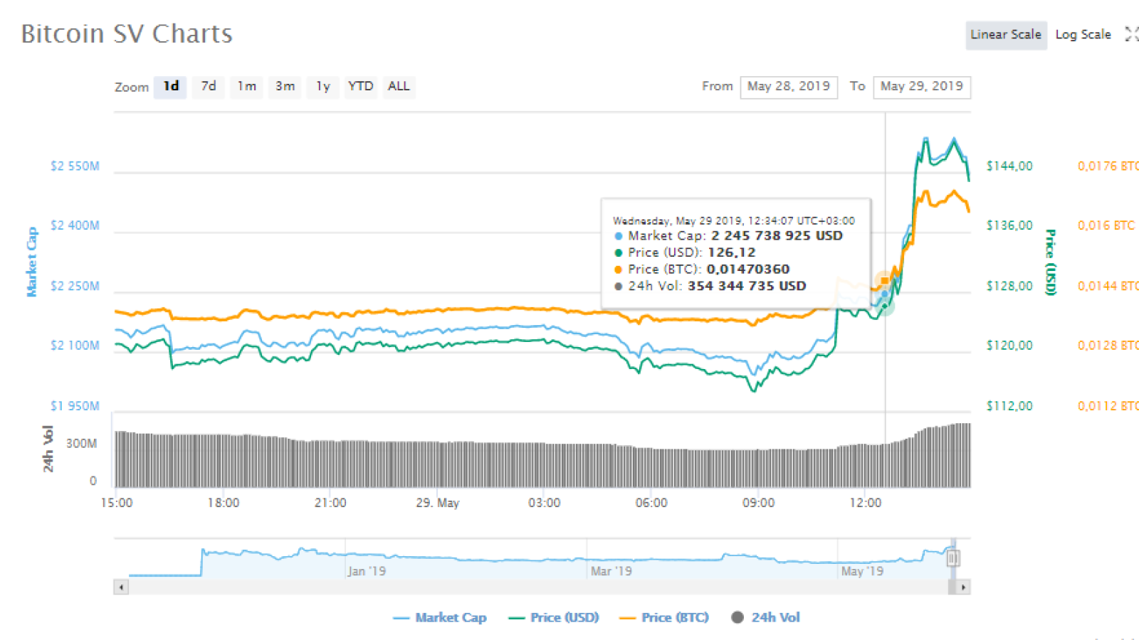The width and height of the screenshot is (1139, 640).
Task: Click the Market Cap value in tooltip
Action: tap(777, 236)
